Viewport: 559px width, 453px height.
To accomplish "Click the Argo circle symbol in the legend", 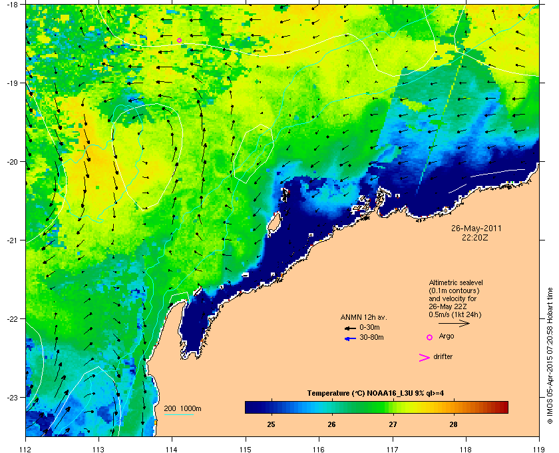I will [430, 337].
